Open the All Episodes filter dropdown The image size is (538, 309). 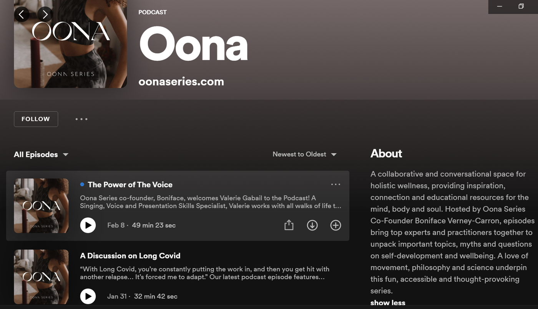pyautogui.click(x=41, y=154)
